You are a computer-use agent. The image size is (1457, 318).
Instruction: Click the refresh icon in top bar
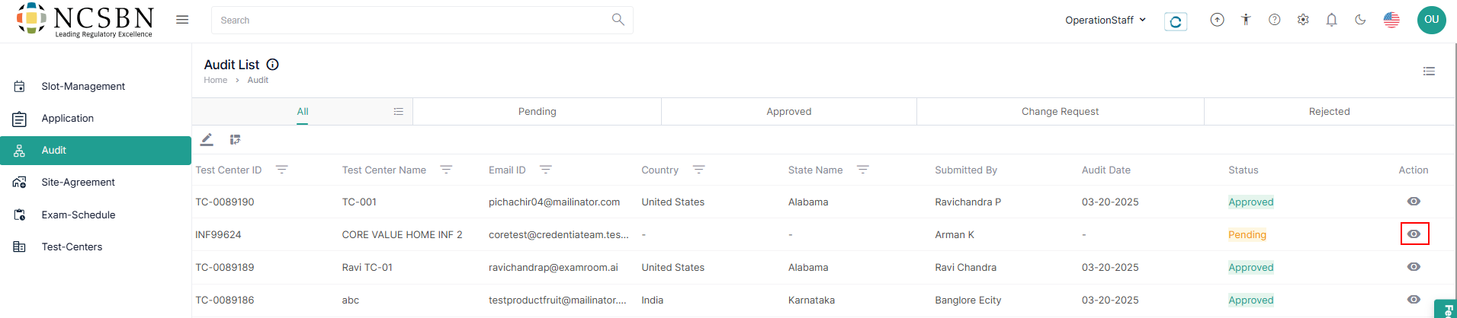(x=1176, y=21)
